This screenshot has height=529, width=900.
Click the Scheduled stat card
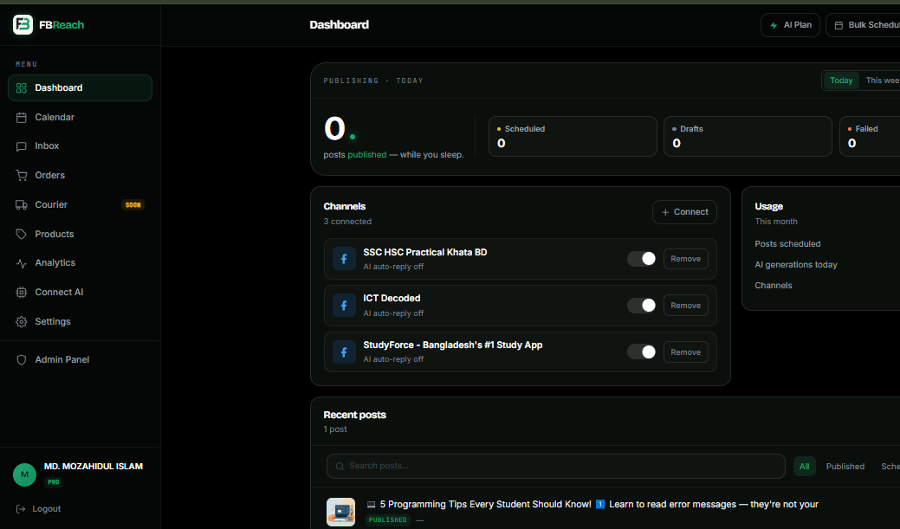click(x=573, y=136)
